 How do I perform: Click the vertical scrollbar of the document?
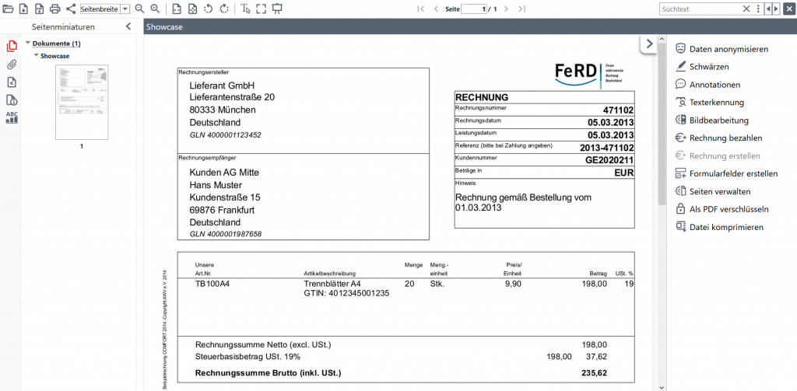pyautogui.click(x=662, y=124)
